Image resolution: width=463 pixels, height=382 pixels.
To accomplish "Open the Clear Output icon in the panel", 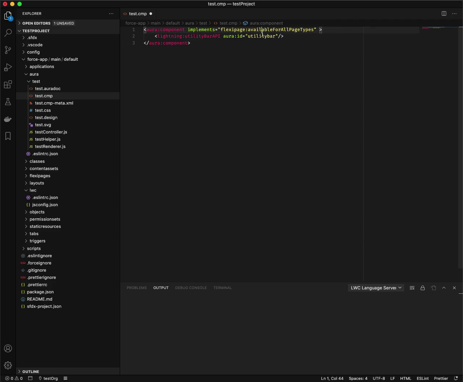I will [412, 288].
